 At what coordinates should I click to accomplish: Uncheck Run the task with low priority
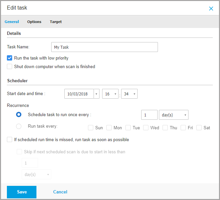[x=10, y=58]
